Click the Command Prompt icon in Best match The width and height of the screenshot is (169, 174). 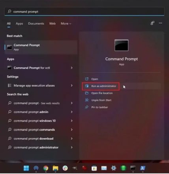(9, 47)
